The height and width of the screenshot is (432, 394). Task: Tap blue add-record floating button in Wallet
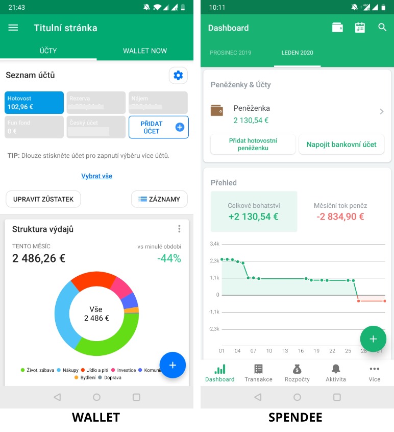tap(173, 365)
